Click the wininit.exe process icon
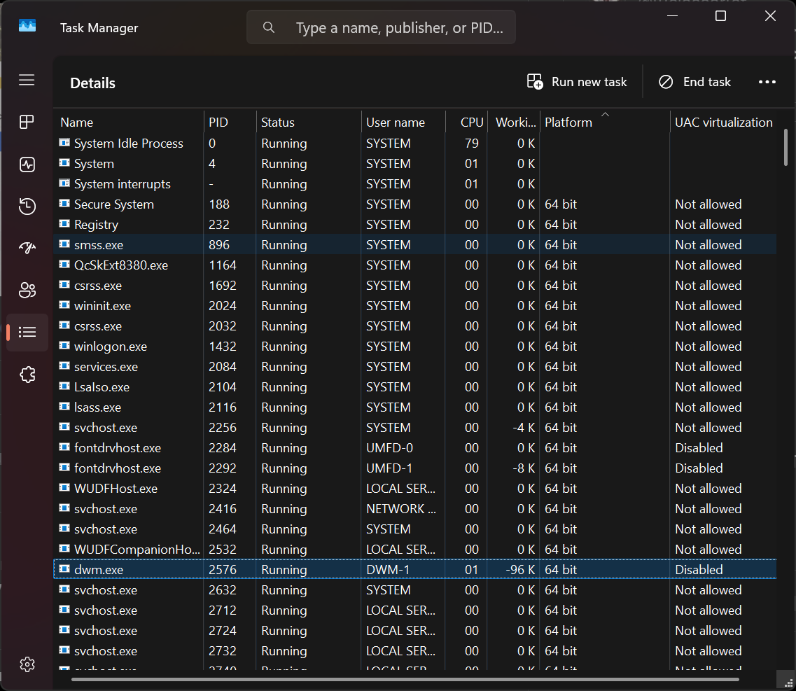The width and height of the screenshot is (796, 691). point(64,305)
